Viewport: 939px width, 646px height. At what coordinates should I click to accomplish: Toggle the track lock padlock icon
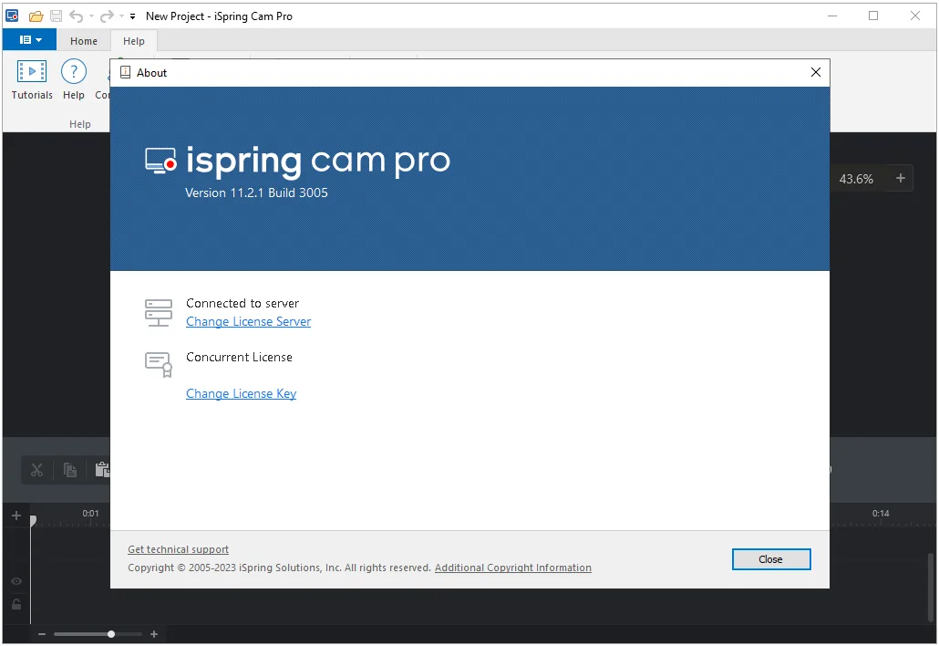coord(16,604)
